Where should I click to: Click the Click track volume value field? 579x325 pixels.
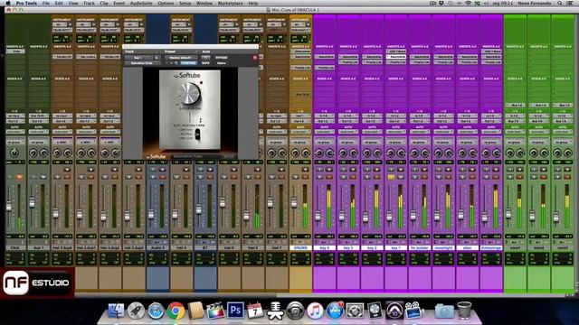15,237
